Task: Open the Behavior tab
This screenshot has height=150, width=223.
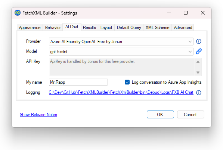Action: pos(53,28)
